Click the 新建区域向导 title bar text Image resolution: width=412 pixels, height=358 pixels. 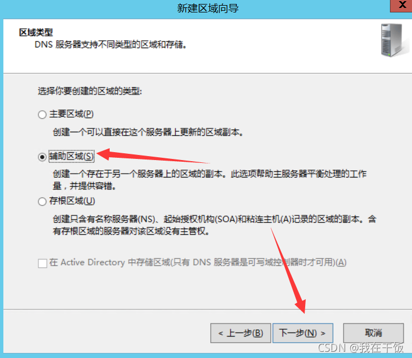pos(207,8)
